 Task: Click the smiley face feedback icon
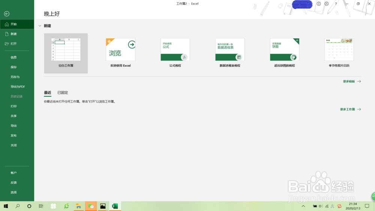(x=319, y=4)
